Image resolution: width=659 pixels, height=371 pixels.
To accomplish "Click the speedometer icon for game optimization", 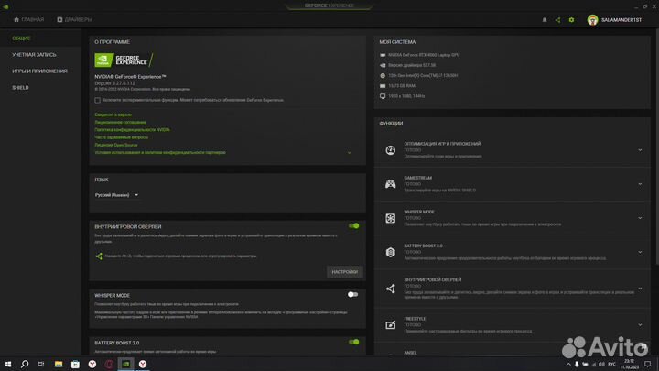I will 390,149.
